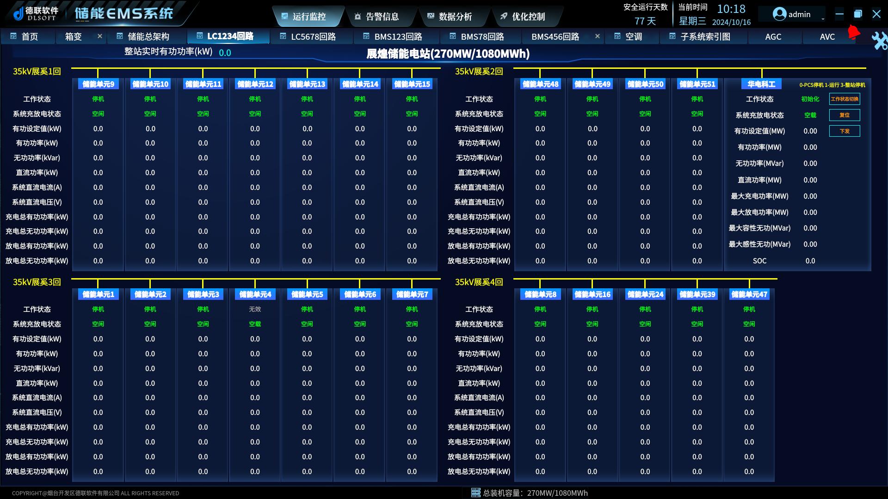Click the admin user avatar icon
Screen dimensions: 888x499
pos(779,14)
